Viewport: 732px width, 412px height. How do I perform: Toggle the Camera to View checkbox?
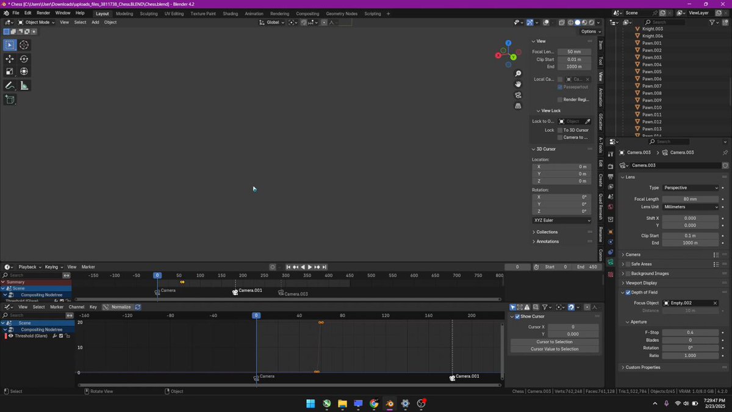[x=560, y=137]
